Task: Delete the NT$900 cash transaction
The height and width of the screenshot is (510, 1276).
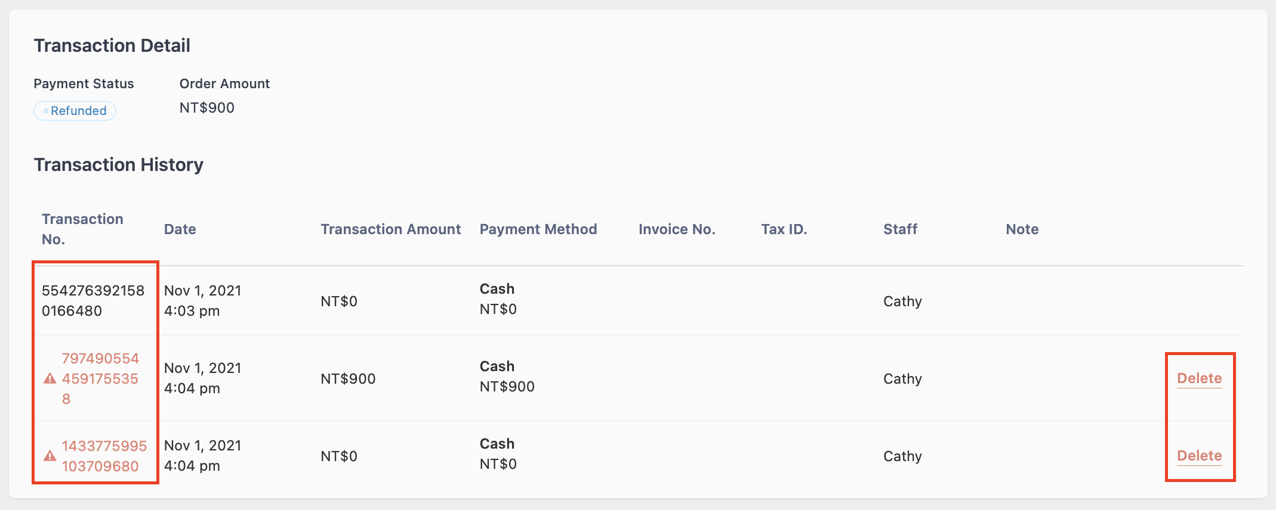Action: tap(1199, 378)
